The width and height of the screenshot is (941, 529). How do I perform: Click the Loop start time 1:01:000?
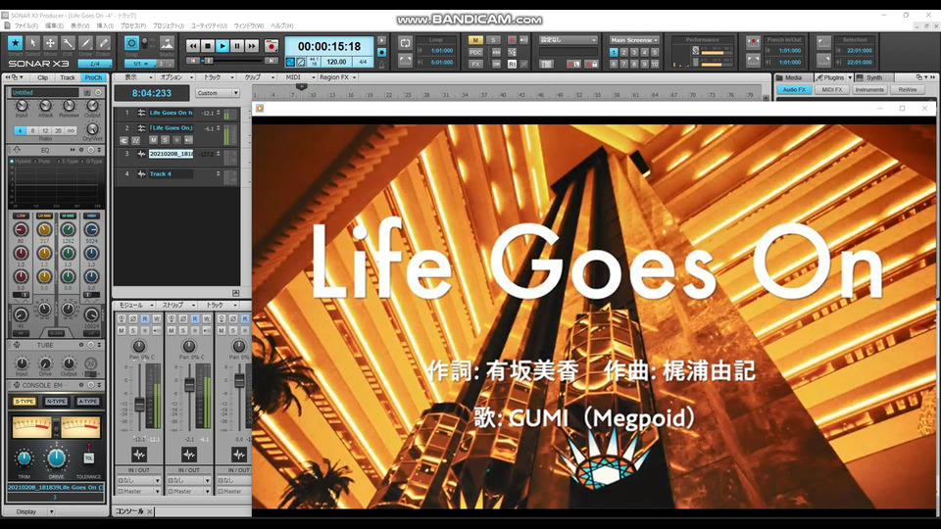click(442, 51)
